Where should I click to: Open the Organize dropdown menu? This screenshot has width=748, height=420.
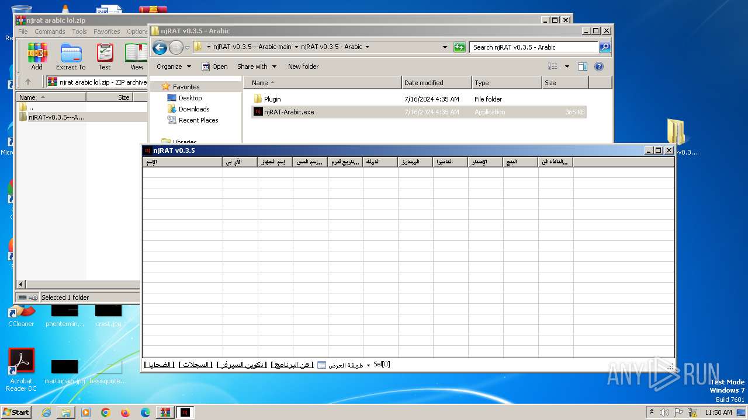click(174, 66)
